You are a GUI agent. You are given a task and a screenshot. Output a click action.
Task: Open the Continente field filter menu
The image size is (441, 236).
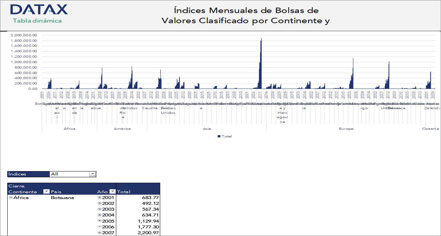pos(47,191)
